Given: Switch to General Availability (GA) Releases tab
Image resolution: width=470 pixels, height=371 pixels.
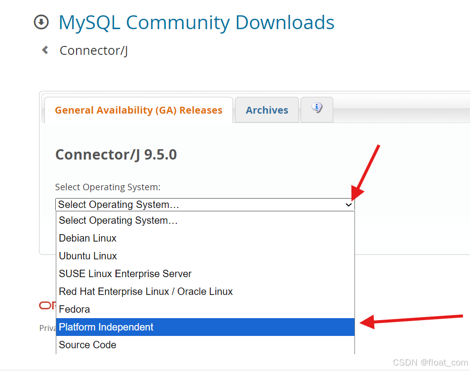Looking at the screenshot, I should [x=138, y=110].
